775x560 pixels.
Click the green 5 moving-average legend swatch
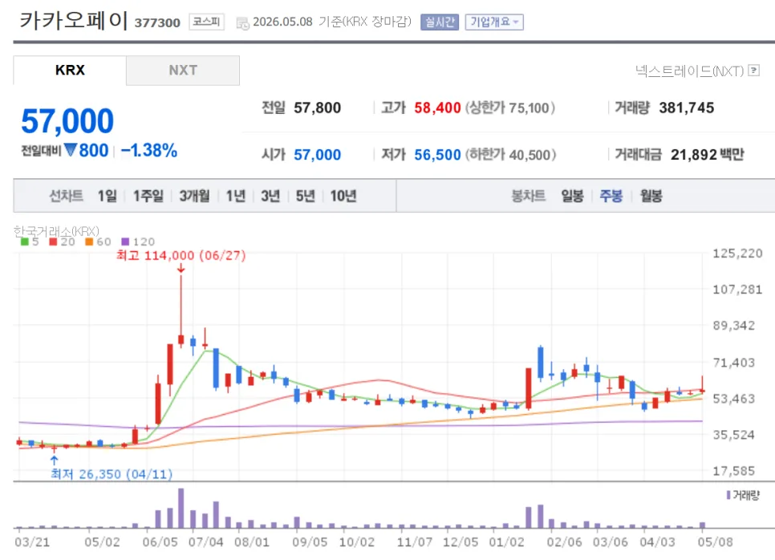pyautogui.click(x=24, y=241)
